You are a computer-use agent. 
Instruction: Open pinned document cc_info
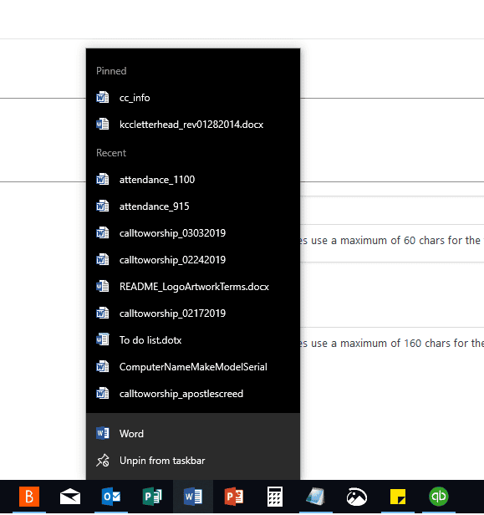click(193, 98)
